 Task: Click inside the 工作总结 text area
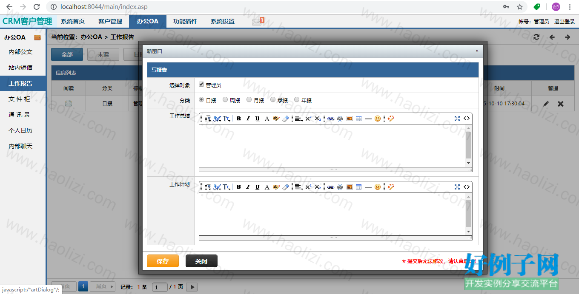(x=332, y=146)
